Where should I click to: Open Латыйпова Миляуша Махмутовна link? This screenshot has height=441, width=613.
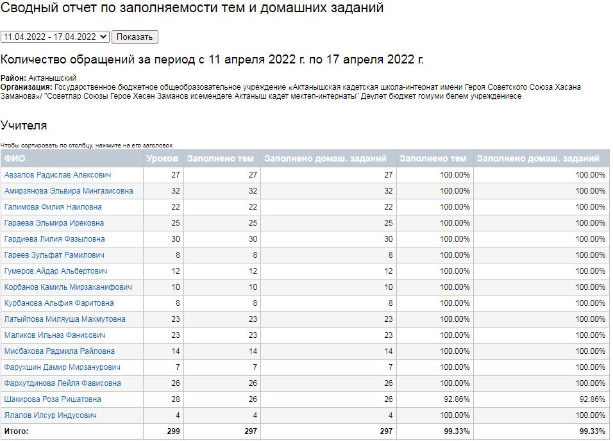(65, 319)
